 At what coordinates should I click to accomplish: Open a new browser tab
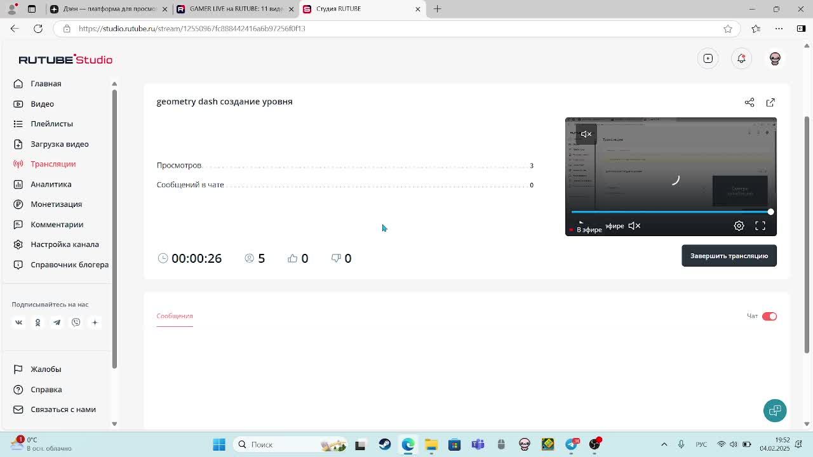tap(437, 9)
